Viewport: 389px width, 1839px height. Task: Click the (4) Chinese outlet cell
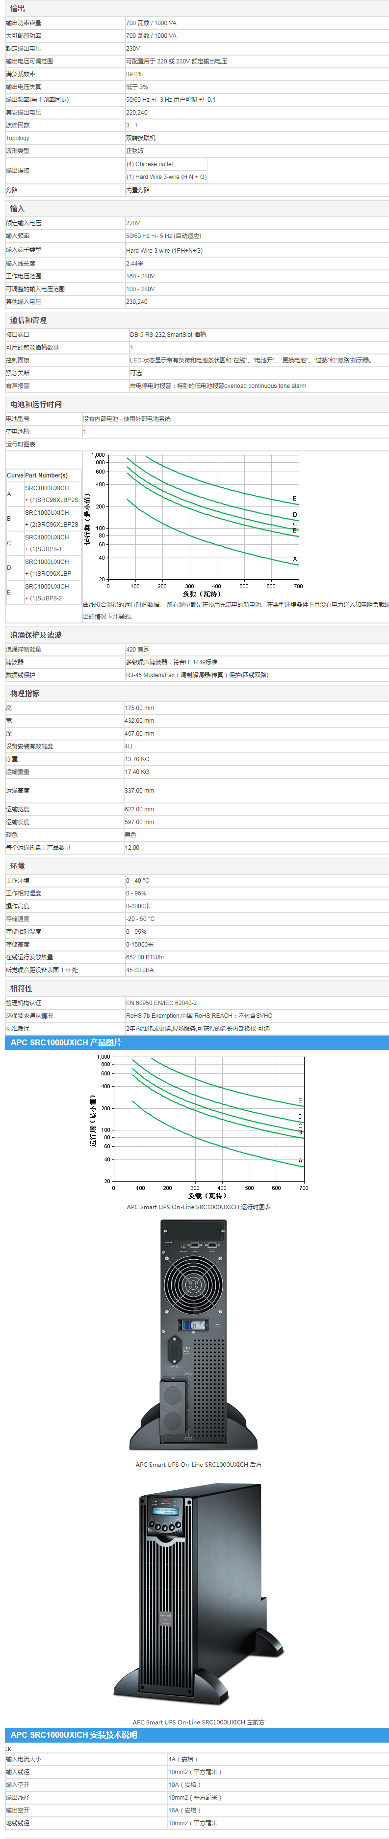coord(150,164)
